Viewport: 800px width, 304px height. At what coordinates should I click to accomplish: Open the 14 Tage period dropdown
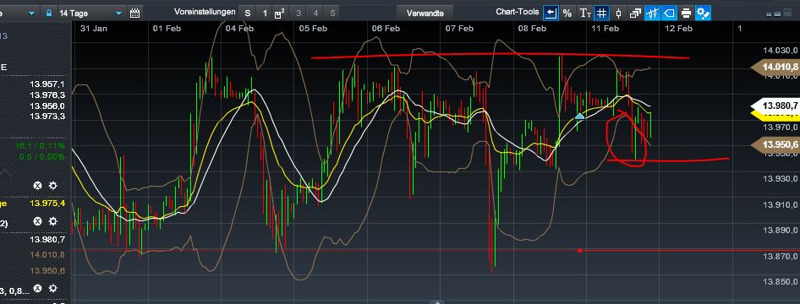point(90,14)
